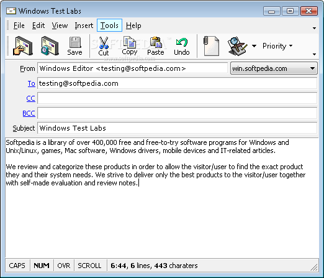The image size is (324, 278).
Task: Open the Edit menu
Action: coord(38,25)
